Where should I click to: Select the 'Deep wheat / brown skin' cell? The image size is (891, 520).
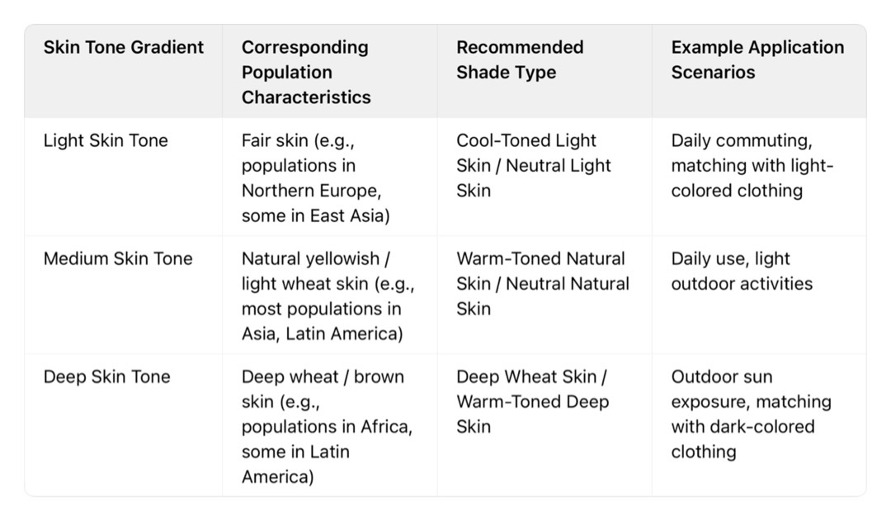pos(327,426)
